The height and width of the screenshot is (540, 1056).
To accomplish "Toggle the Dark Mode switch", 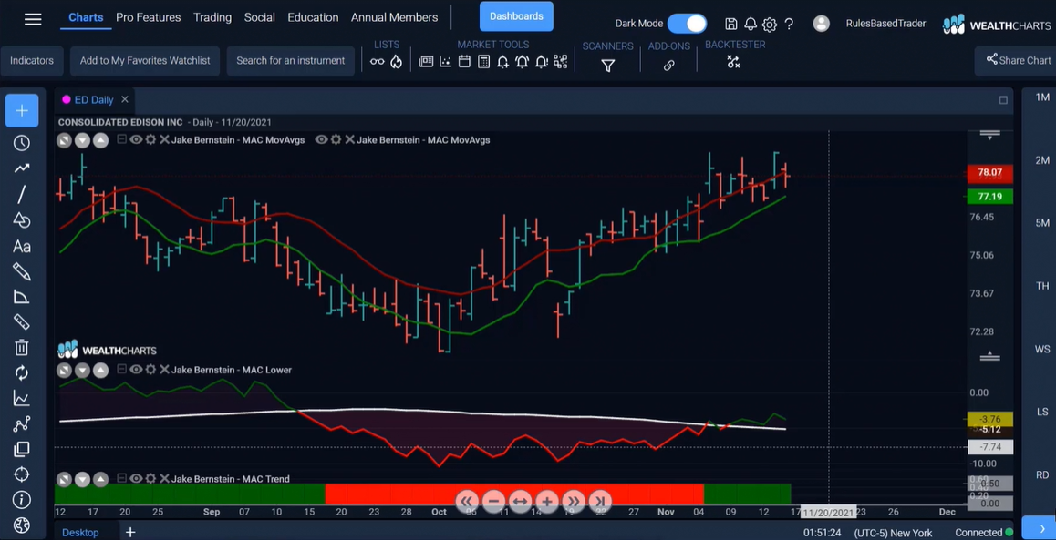I will (687, 24).
